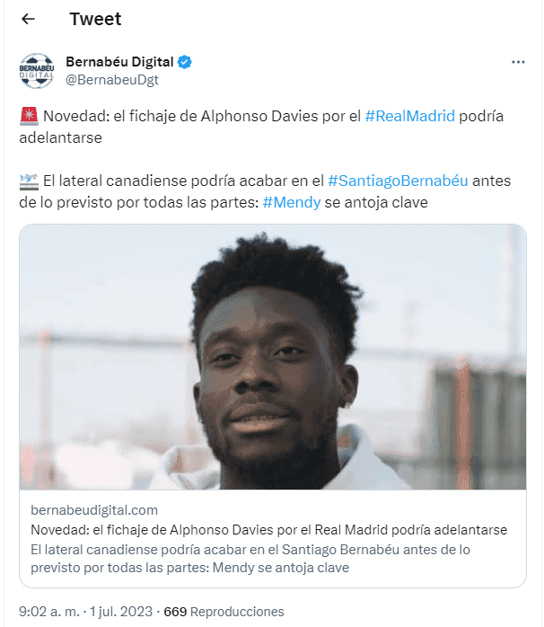Click the Tweet header title
The height and width of the screenshot is (627, 544).
(x=95, y=19)
